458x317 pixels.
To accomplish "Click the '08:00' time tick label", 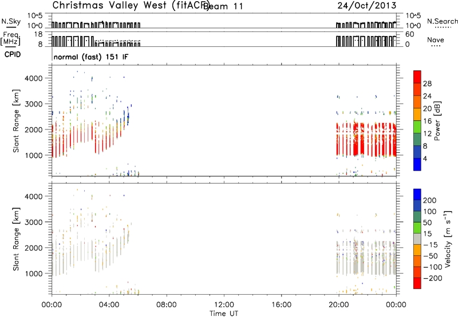I will tap(167, 305).
